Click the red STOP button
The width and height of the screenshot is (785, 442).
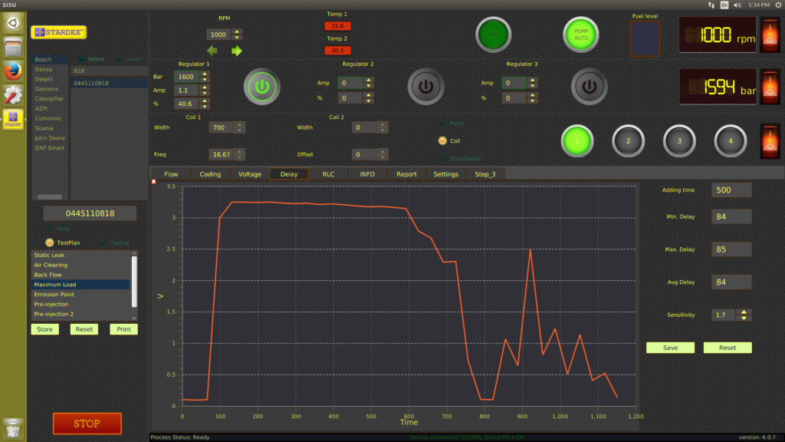[x=87, y=424]
